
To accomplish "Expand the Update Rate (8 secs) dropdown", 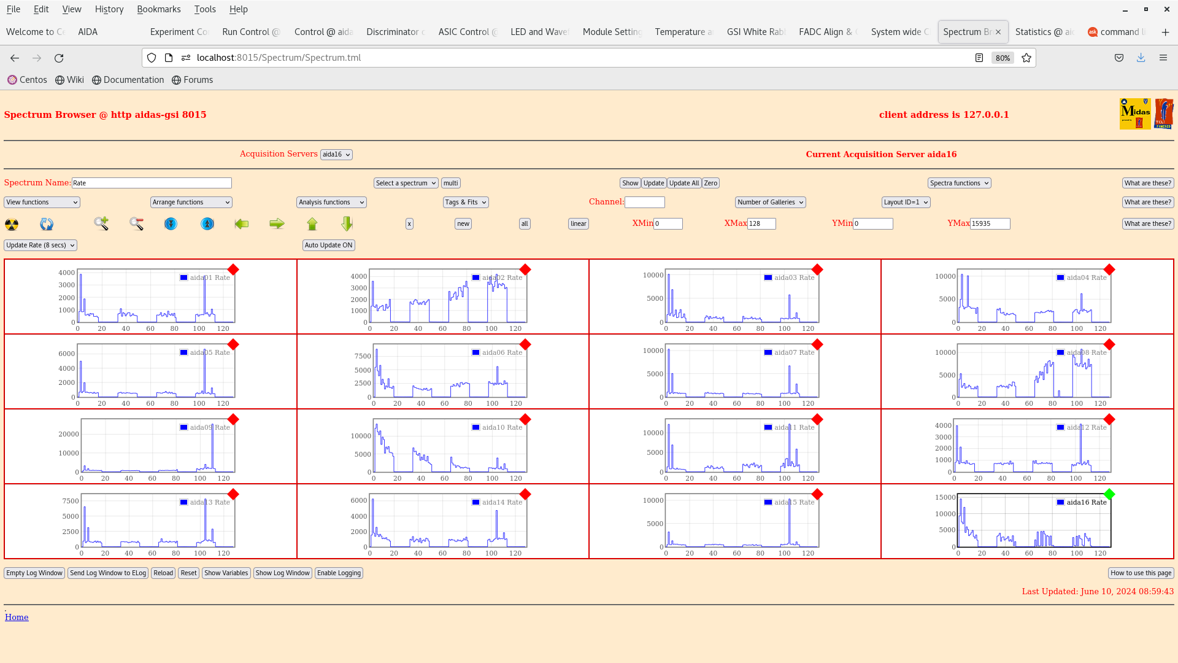I will pos(40,245).
